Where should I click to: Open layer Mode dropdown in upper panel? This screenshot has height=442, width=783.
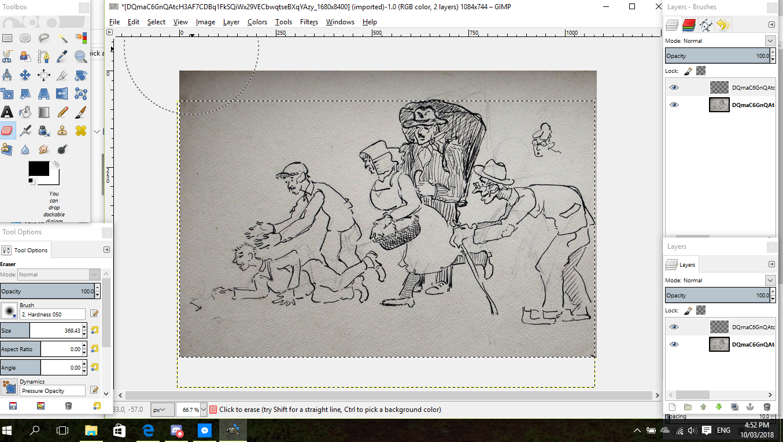770,40
